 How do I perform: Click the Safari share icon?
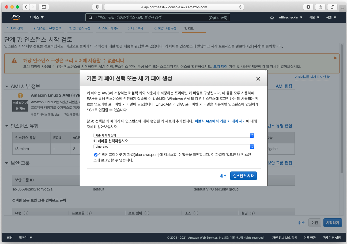320,7
